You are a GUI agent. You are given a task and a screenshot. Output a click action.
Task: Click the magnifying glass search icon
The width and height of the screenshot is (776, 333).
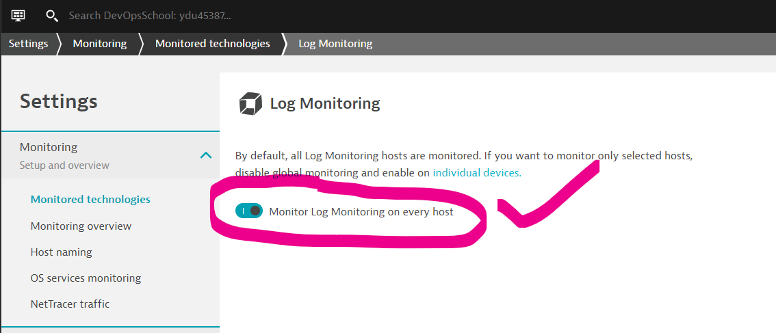[51, 16]
